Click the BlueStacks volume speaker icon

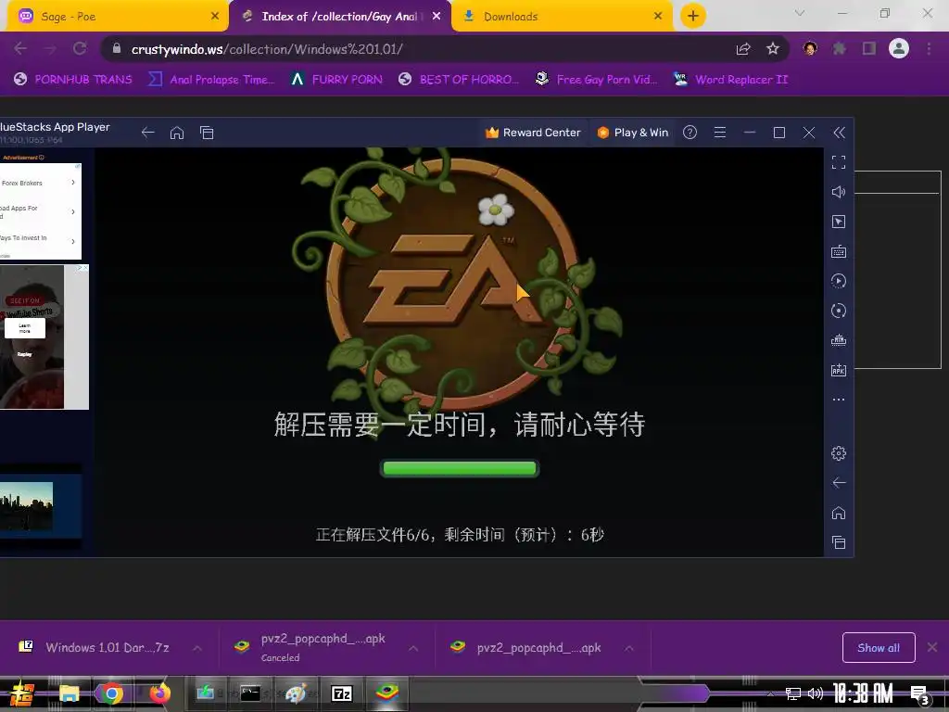(838, 192)
